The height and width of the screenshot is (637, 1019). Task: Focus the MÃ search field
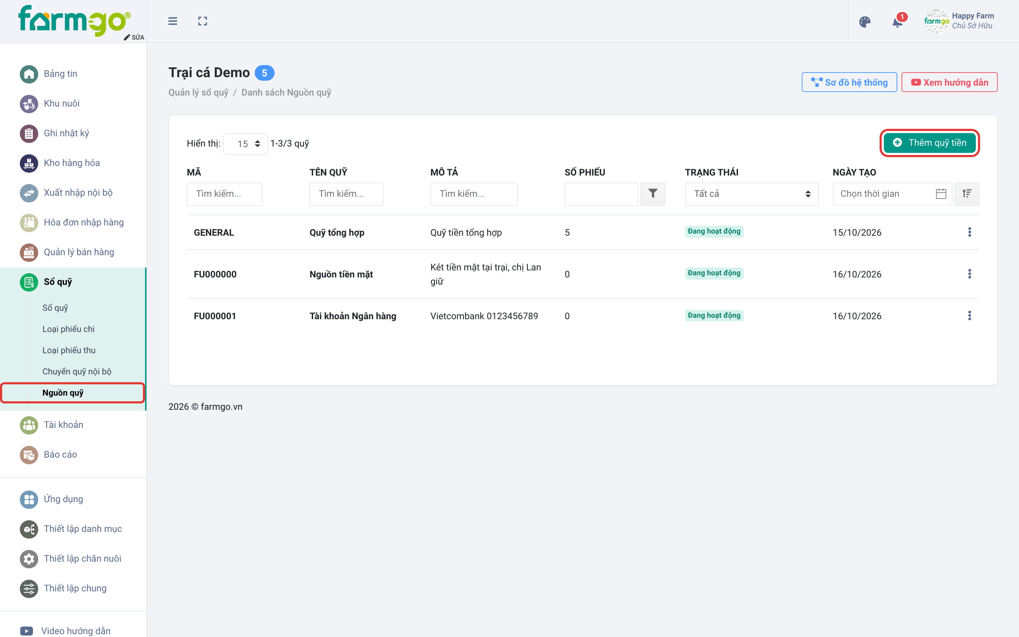[x=224, y=194]
